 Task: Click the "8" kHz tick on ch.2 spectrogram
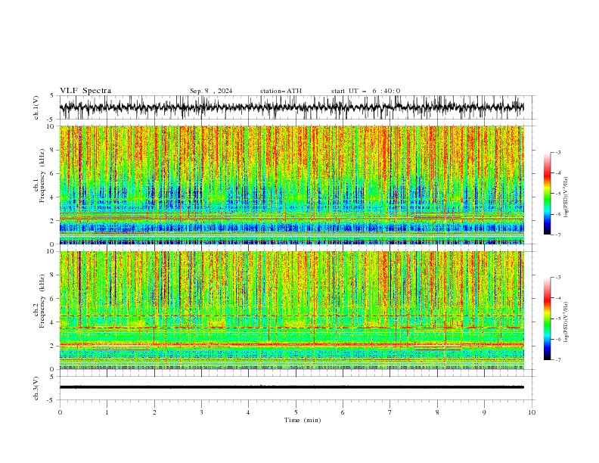coord(53,275)
